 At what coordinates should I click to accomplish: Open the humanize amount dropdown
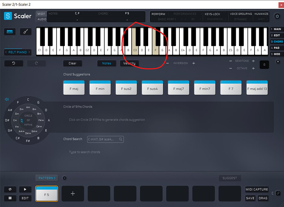(x=261, y=19)
